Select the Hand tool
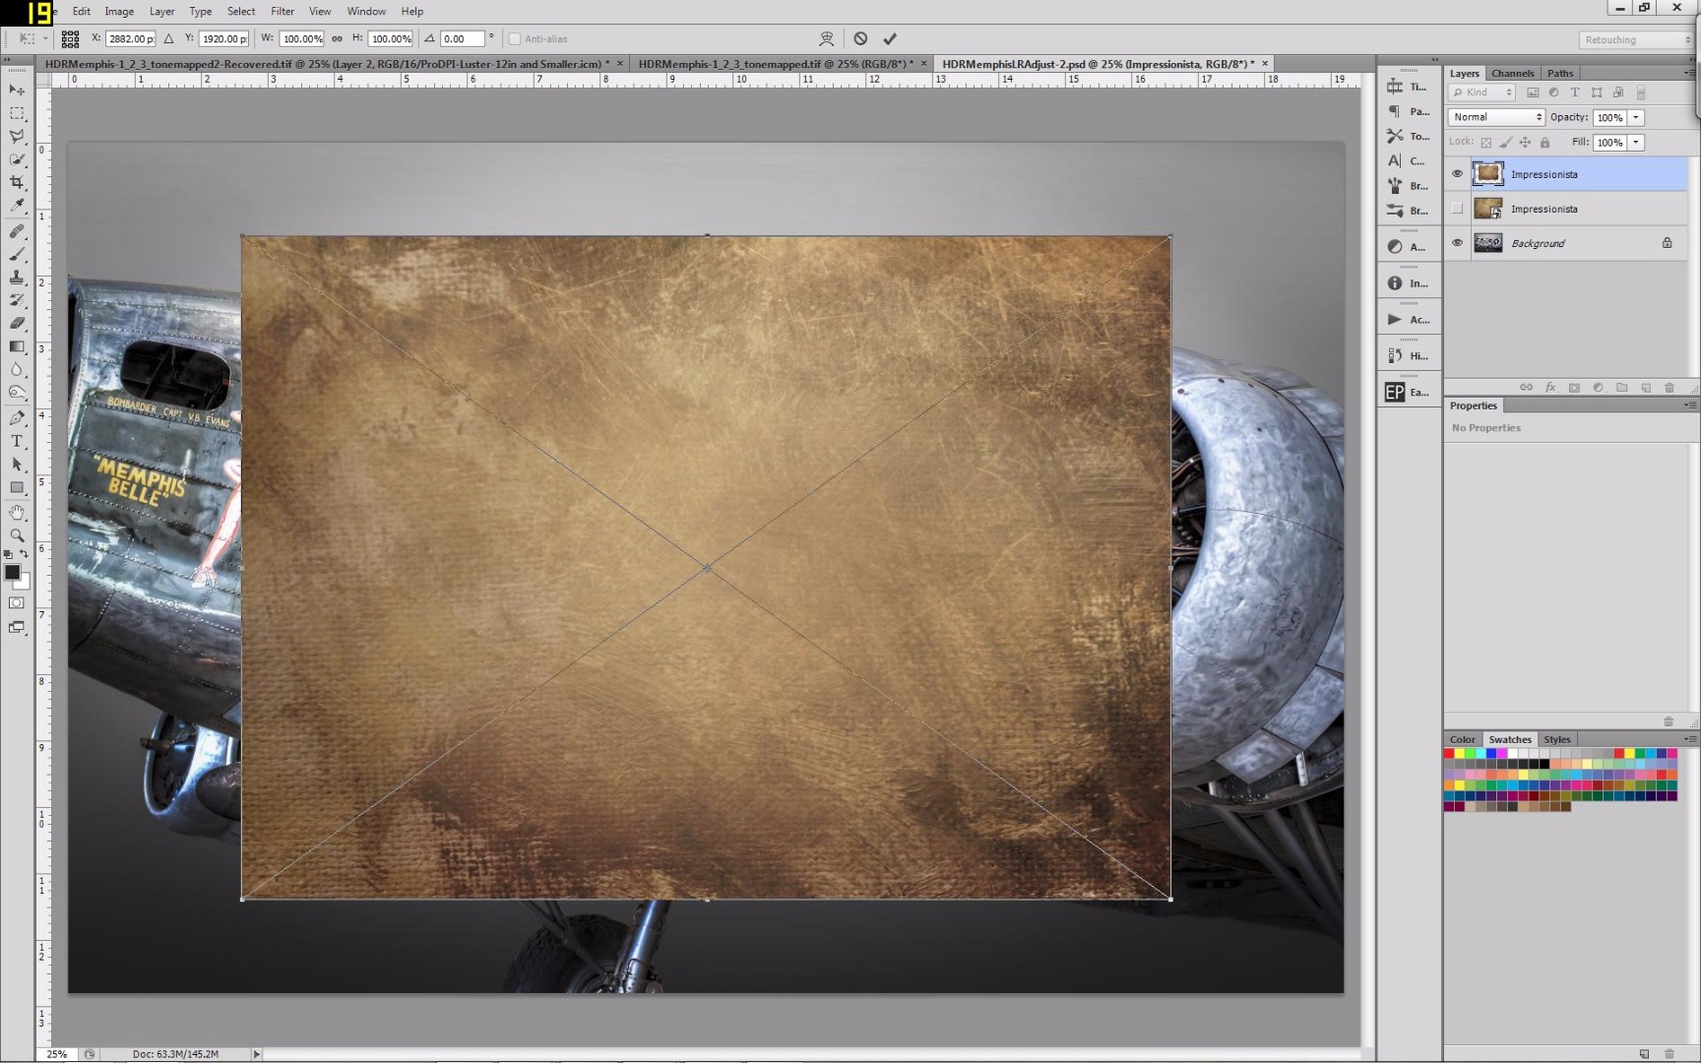The width and height of the screenshot is (1701, 1063). point(17,513)
